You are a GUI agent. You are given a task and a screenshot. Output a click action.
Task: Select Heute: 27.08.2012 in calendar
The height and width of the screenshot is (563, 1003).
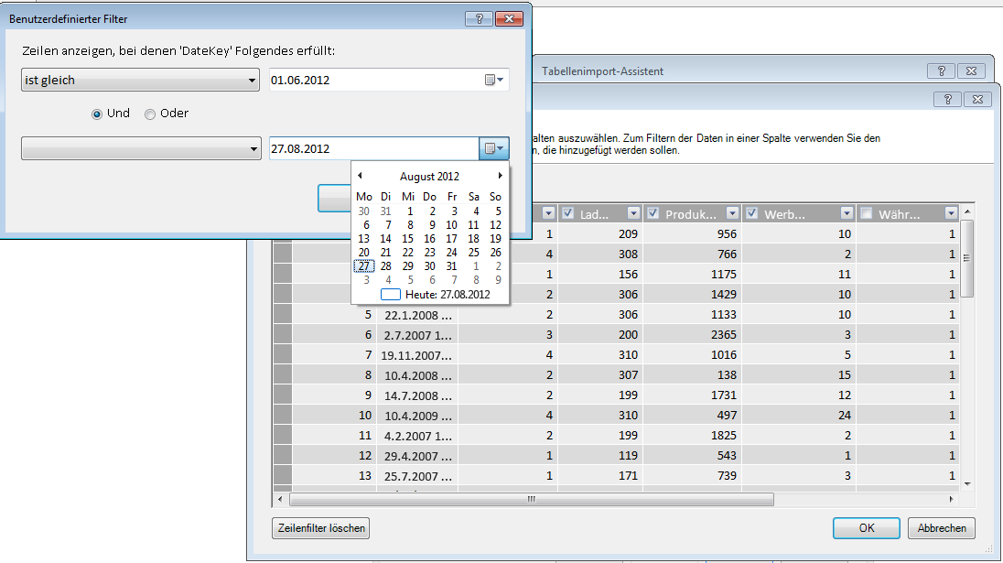pyautogui.click(x=436, y=294)
